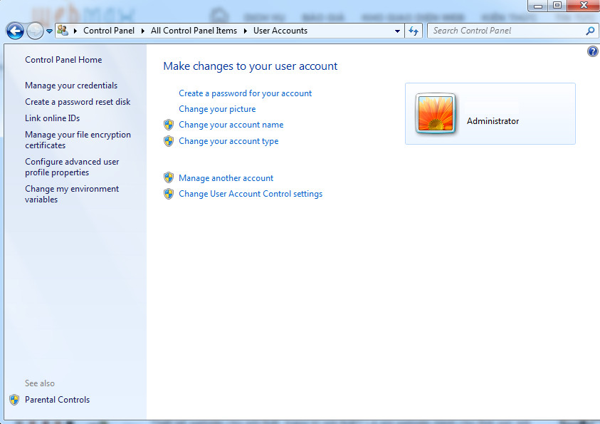Click the magnifier icon in search box

point(589,31)
